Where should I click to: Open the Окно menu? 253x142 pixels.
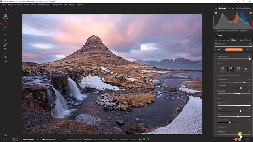coord(71,4)
